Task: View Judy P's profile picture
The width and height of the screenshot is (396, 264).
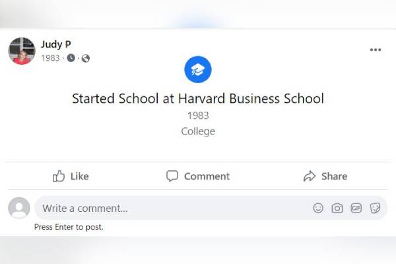Action: pyautogui.click(x=21, y=51)
